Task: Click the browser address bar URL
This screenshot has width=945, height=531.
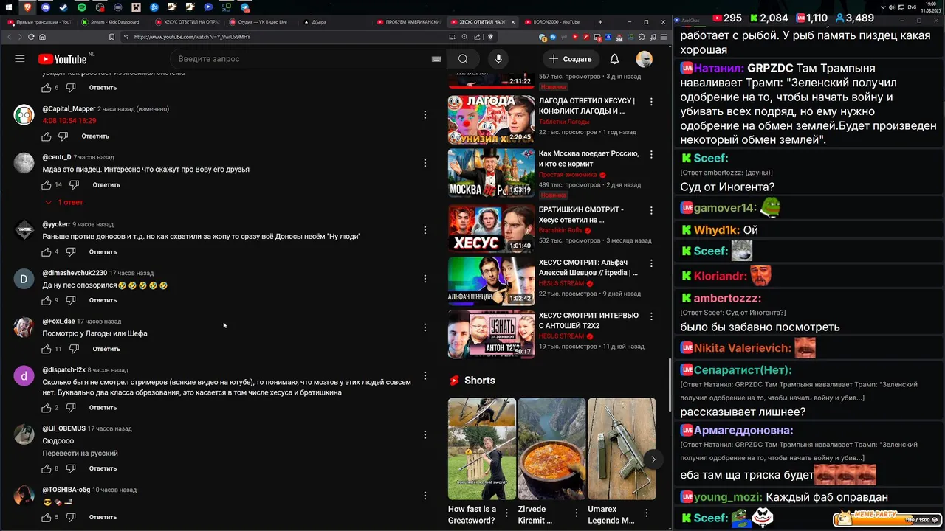Action: point(192,37)
